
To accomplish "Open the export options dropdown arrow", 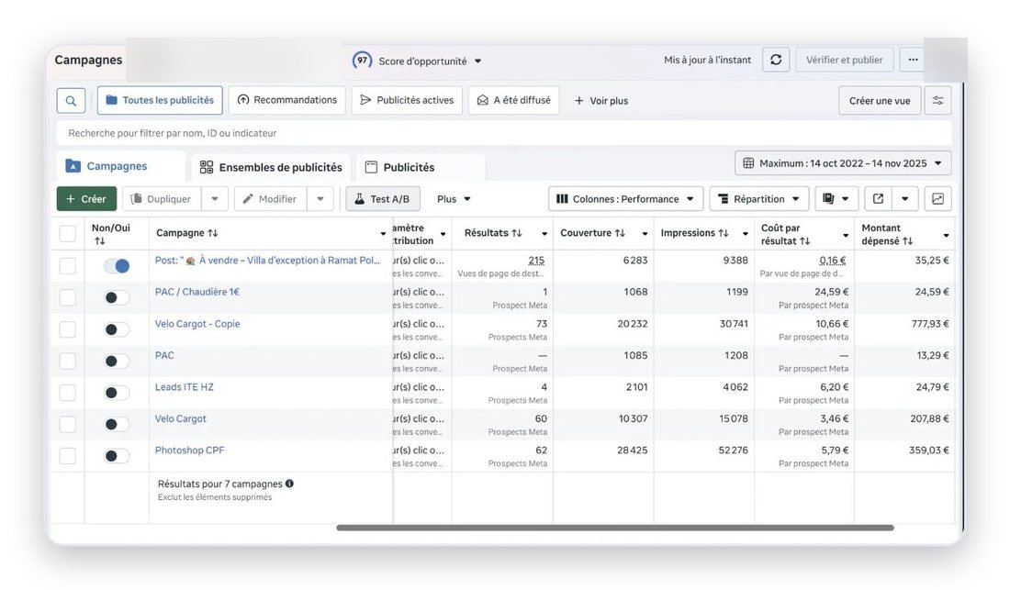I will click(x=905, y=199).
